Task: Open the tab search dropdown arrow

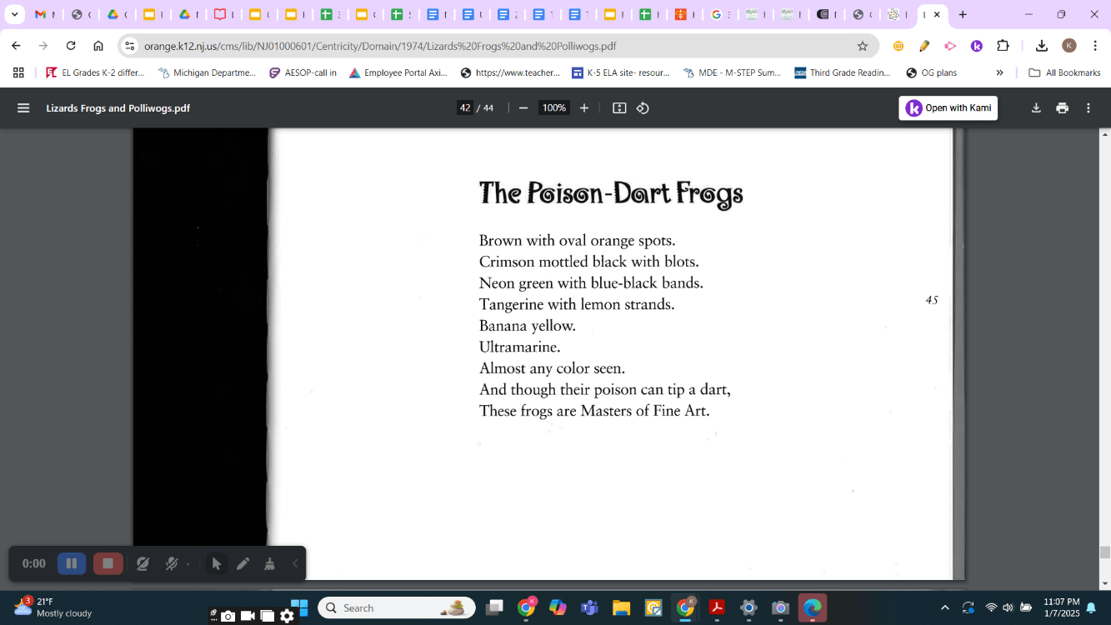Action: (x=14, y=14)
